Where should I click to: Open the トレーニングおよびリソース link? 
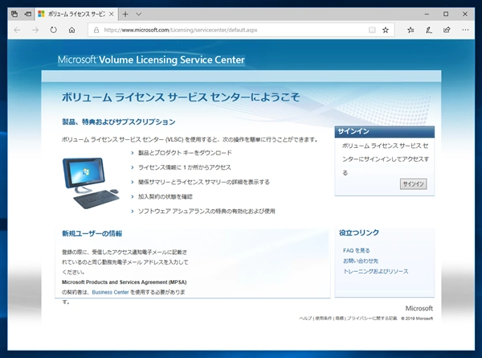[376, 271]
